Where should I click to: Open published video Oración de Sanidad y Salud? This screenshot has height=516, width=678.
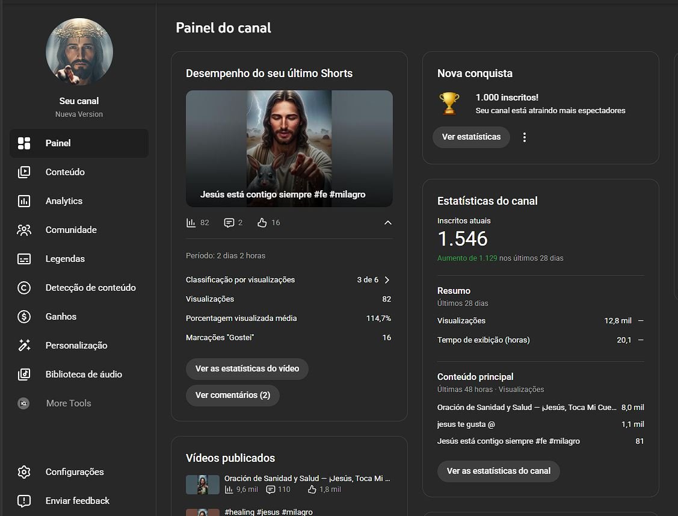pyautogui.click(x=307, y=478)
